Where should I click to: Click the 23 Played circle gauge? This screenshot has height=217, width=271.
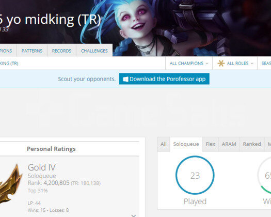pos(195,175)
